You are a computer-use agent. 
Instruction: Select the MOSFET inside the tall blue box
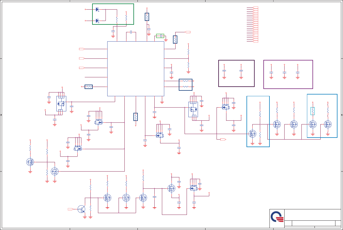(x=252, y=134)
